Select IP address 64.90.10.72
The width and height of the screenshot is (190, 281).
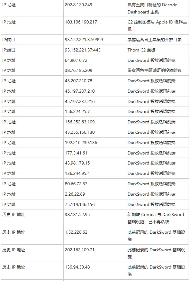(x=76, y=60)
